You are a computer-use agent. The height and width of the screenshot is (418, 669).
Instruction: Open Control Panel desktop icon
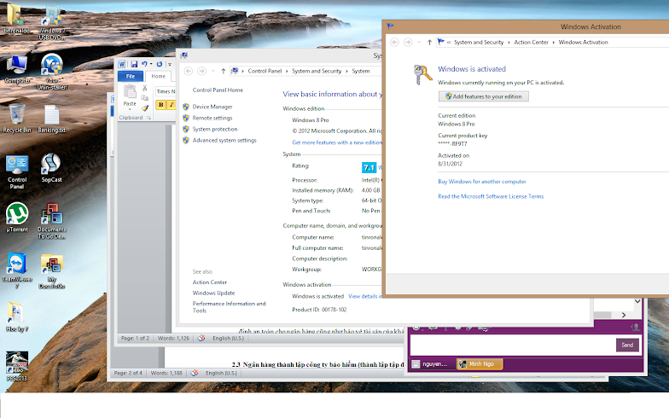[x=17, y=172]
